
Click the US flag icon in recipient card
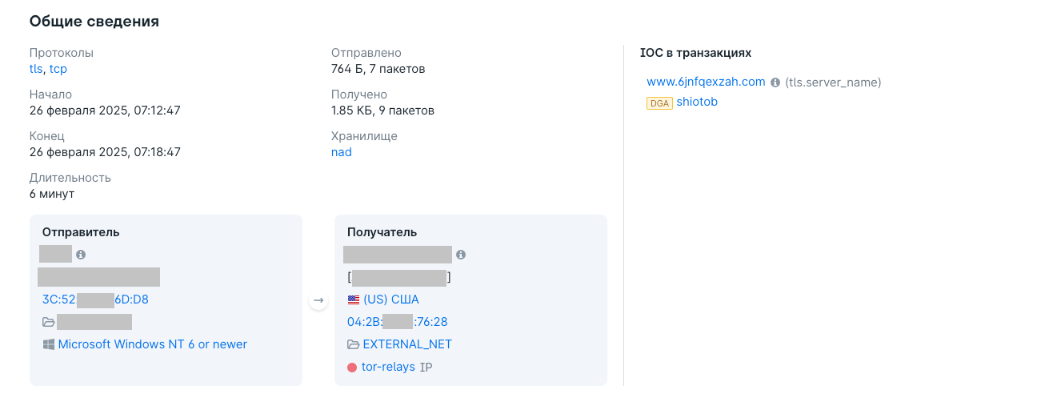(353, 299)
